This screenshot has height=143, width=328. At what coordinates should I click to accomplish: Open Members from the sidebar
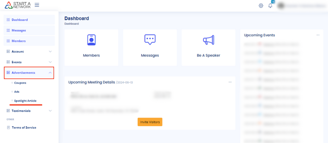pos(18,41)
